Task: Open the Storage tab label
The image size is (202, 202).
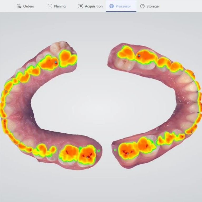Action: [152, 6]
